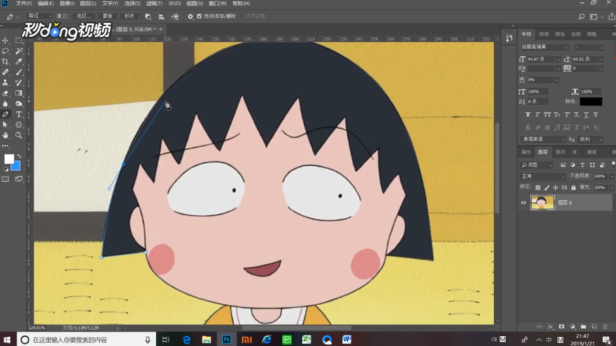Click Faux Bold style icon
The width and height of the screenshot is (616, 346).
coord(528,114)
